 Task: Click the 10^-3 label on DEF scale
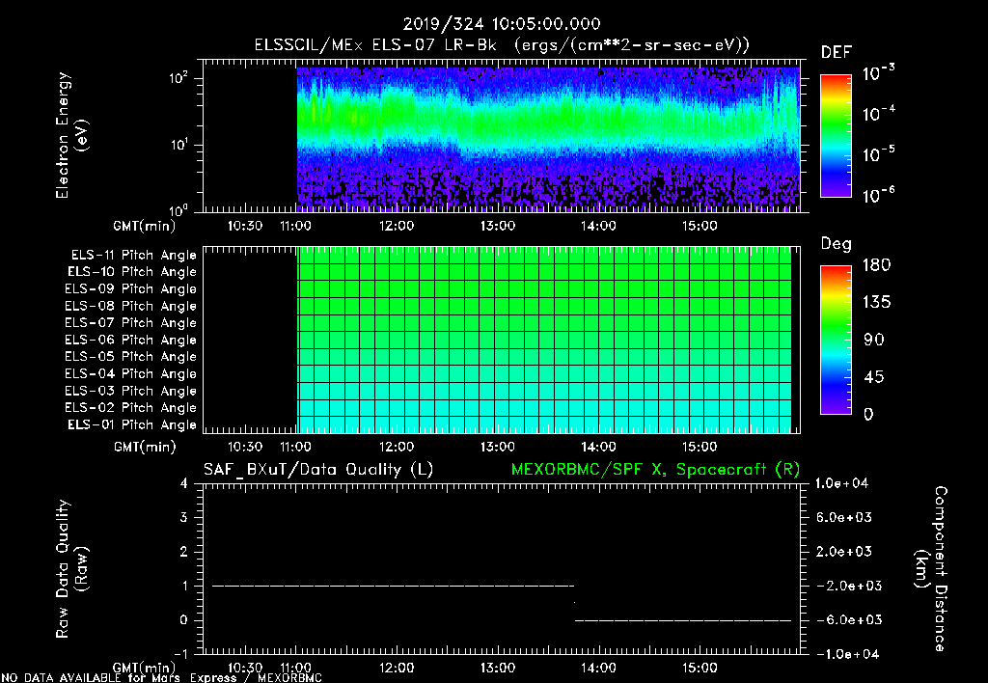pos(878,72)
